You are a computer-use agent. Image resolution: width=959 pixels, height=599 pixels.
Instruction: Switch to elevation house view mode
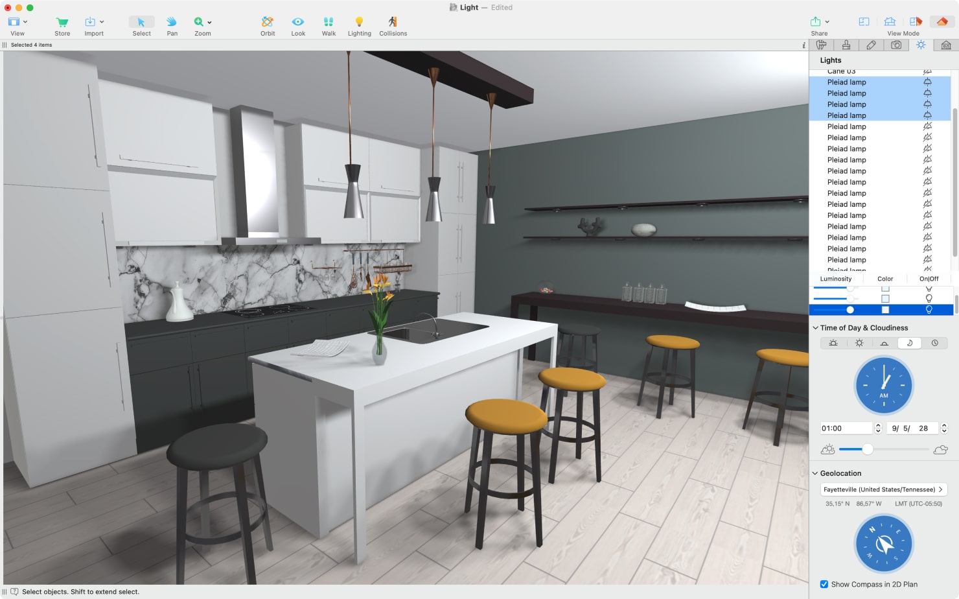(890, 22)
